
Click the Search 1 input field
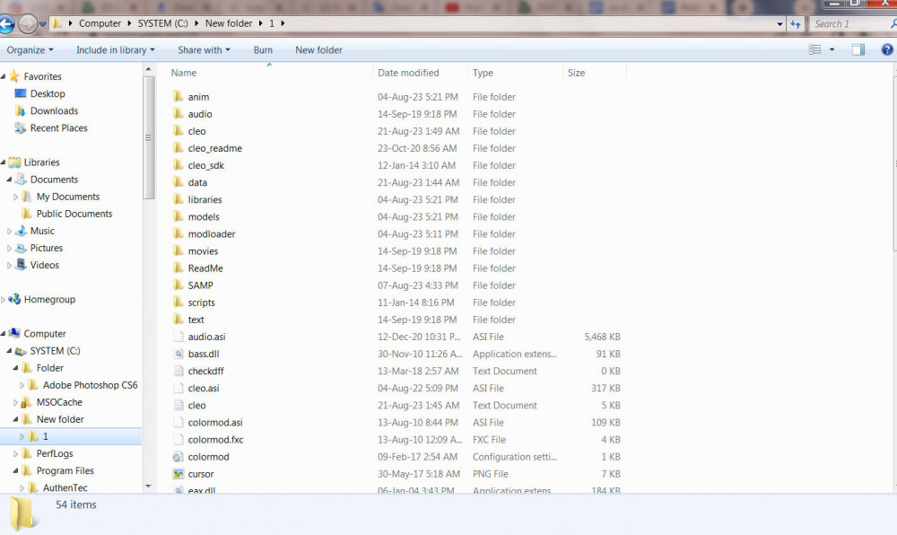pyautogui.click(x=849, y=24)
